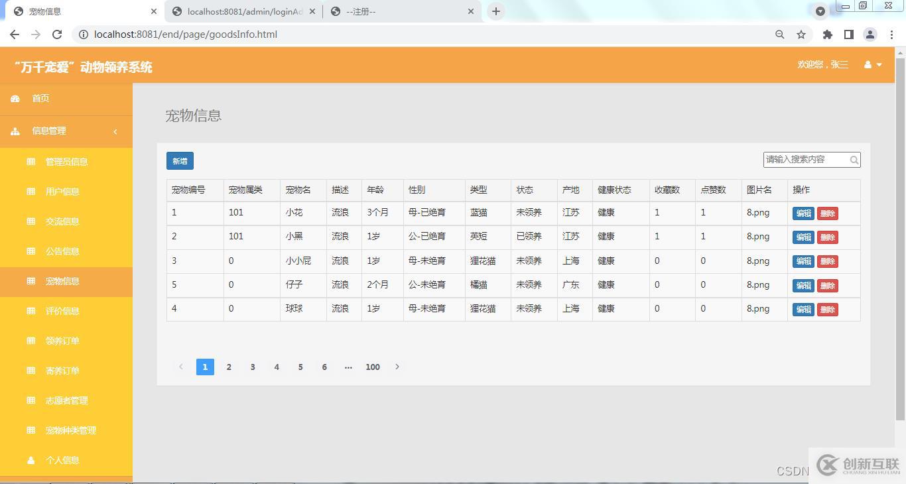The width and height of the screenshot is (906, 484).
Task: Open the user account dropdown in the header
Action: (x=873, y=65)
